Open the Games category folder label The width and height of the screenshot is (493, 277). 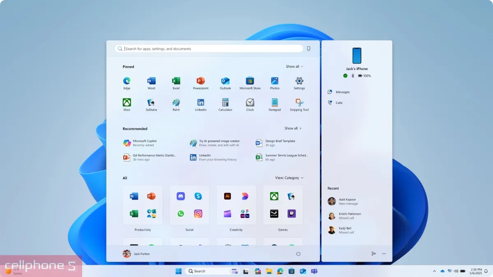click(x=283, y=230)
